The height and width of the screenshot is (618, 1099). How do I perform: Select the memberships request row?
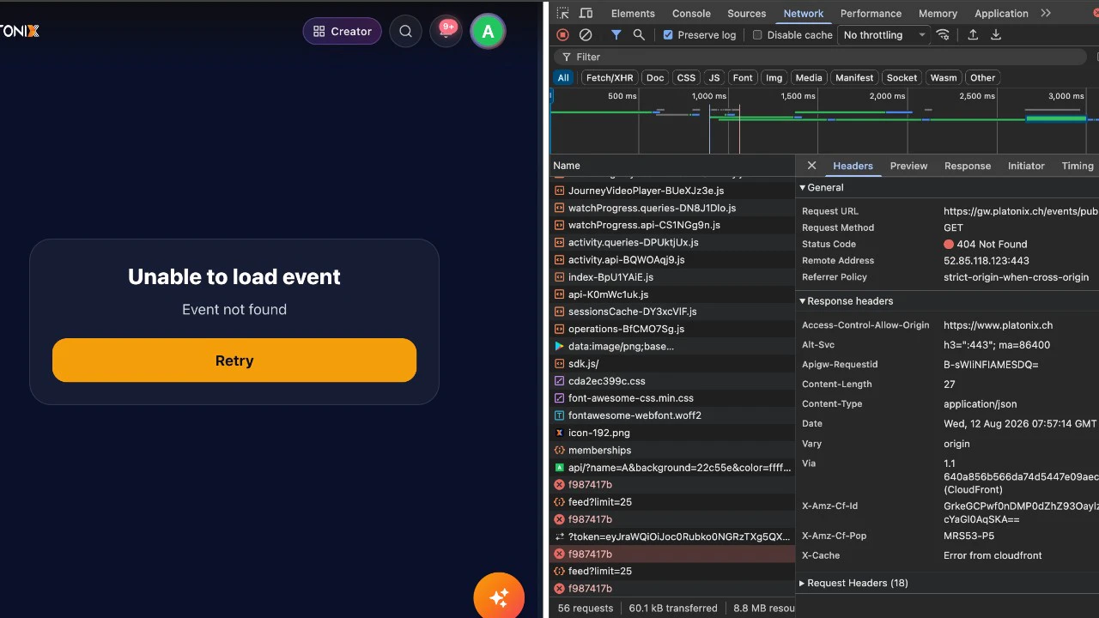coord(672,450)
